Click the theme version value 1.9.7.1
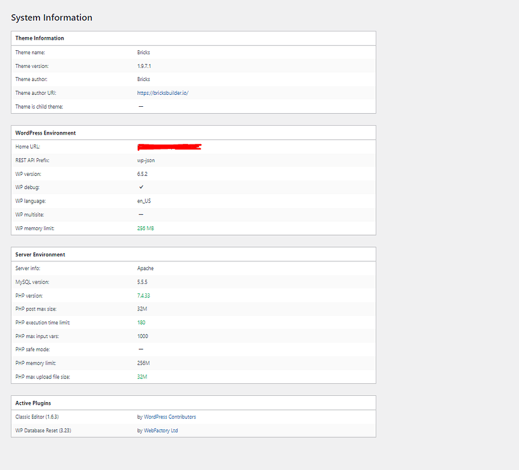Screen dimensions: 519x470 click(x=145, y=66)
